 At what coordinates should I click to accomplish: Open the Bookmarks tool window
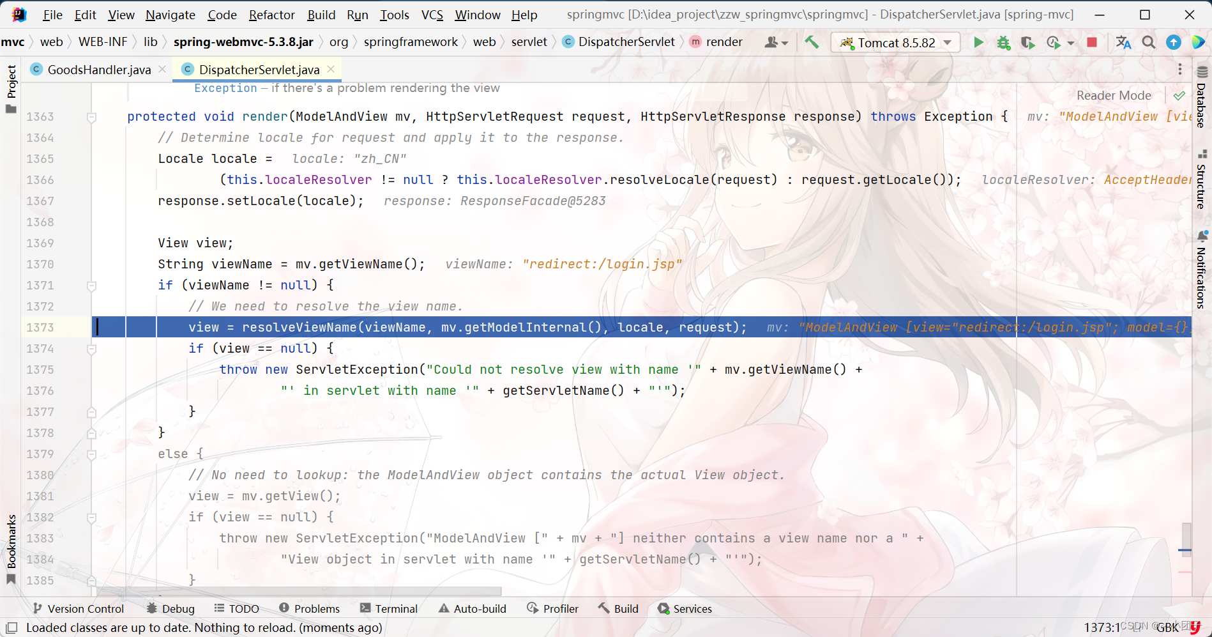click(11, 549)
